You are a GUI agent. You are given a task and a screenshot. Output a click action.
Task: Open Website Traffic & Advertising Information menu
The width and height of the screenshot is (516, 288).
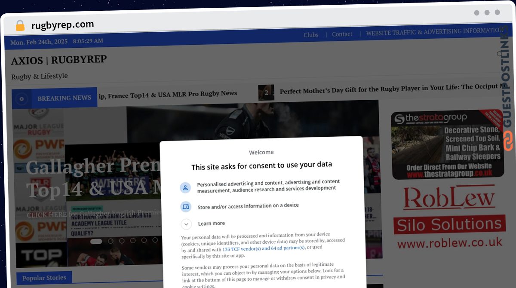[434, 32]
